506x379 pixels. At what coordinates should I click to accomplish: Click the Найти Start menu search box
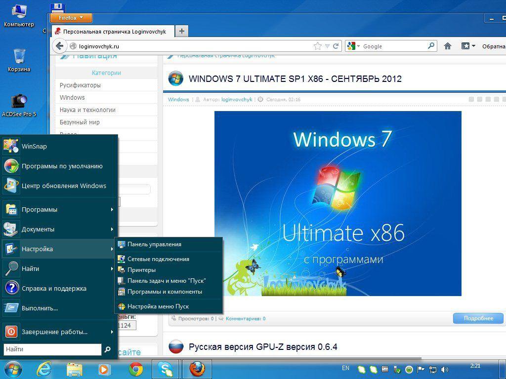tap(52, 349)
